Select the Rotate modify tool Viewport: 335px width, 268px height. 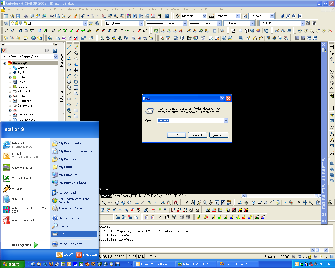[76, 82]
